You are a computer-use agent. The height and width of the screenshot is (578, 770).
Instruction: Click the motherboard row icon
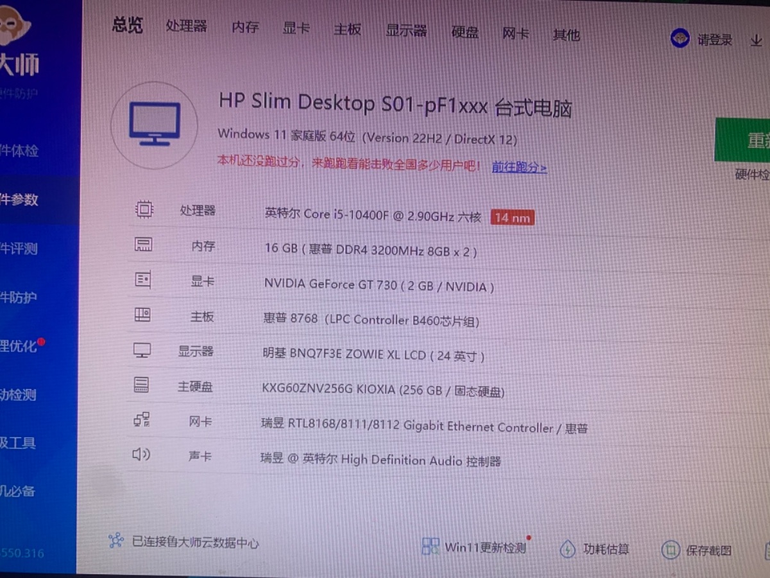[142, 315]
